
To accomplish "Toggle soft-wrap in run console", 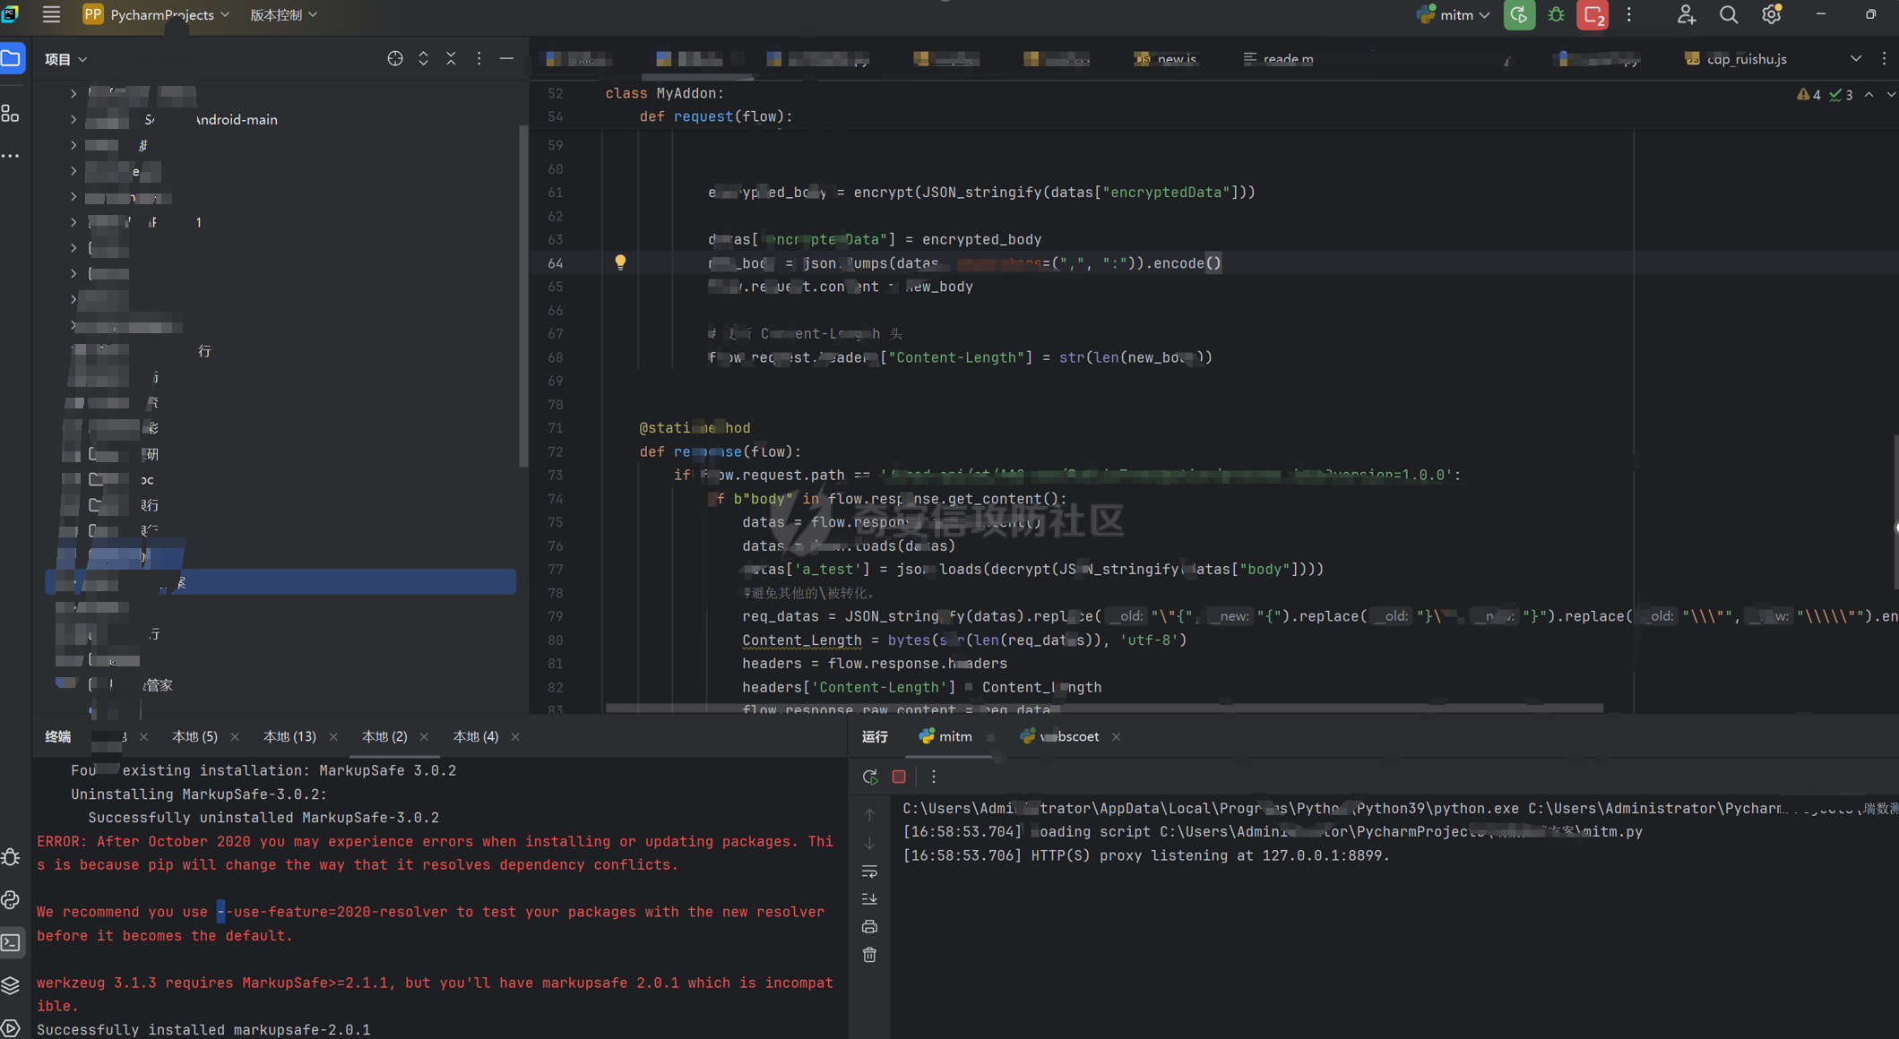I will click(x=869, y=871).
